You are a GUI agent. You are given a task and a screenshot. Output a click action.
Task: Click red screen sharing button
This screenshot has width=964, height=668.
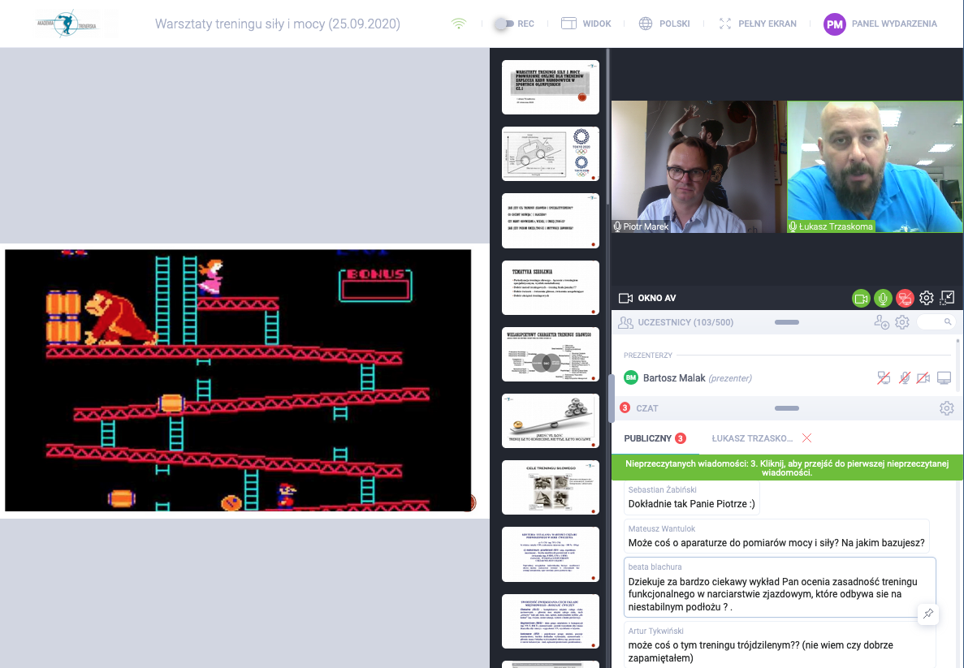[905, 298]
